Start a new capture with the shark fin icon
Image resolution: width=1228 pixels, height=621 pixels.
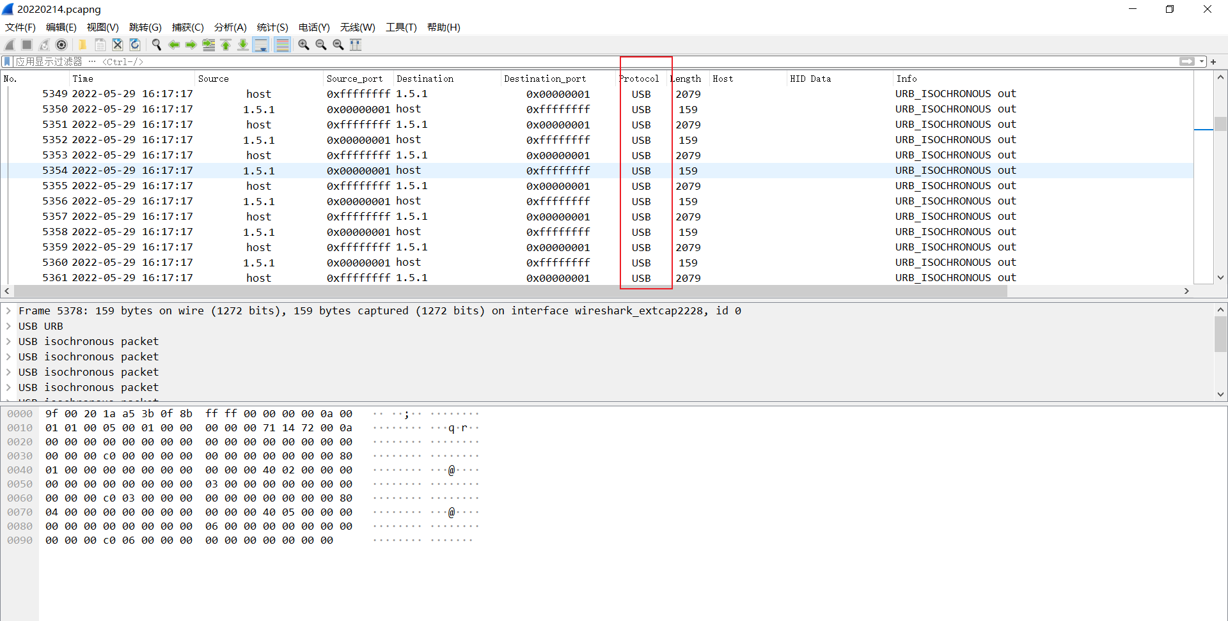(x=9, y=45)
